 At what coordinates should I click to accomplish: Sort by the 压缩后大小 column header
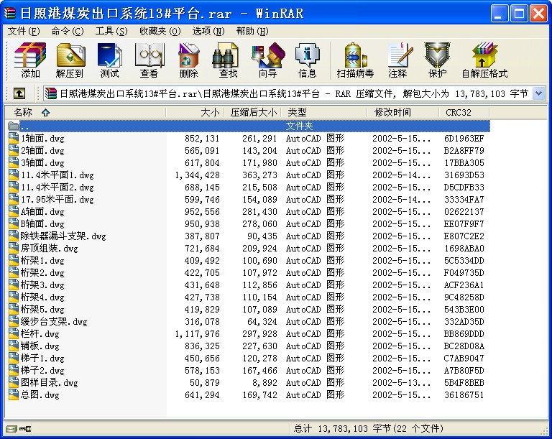pyautogui.click(x=252, y=112)
